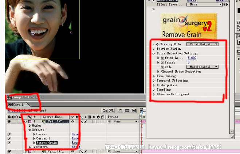Expand Transform group in timeline
The width and height of the screenshot is (240, 154).
tap(30, 147)
